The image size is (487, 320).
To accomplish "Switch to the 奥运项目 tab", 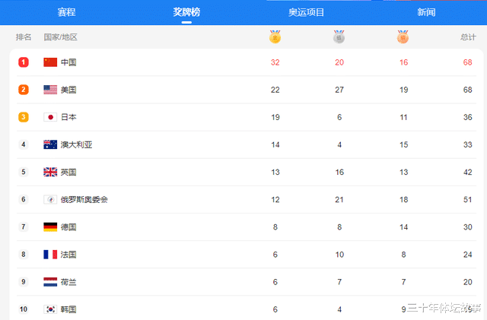I will coord(306,12).
